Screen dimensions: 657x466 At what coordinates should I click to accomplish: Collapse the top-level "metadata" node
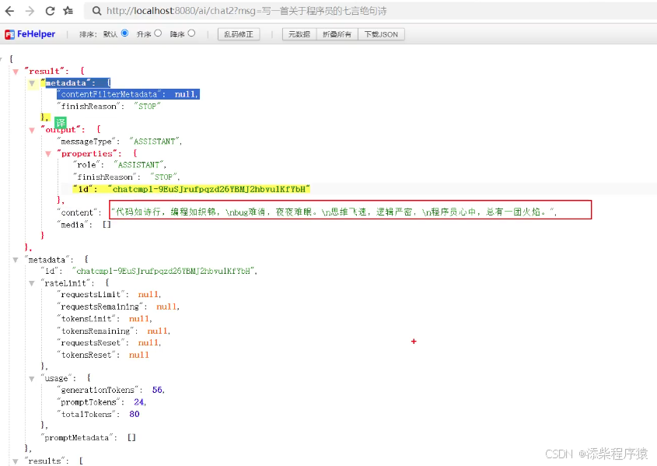(16, 260)
